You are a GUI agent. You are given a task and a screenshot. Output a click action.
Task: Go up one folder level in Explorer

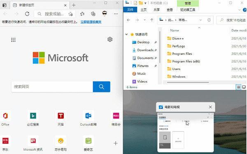(151, 20)
